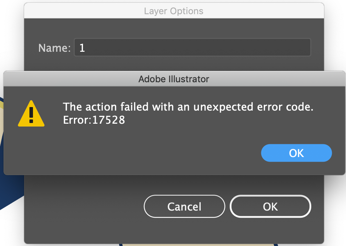346x246 pixels.
Task: Click the "Error:17528" code text
Action: click(94, 120)
